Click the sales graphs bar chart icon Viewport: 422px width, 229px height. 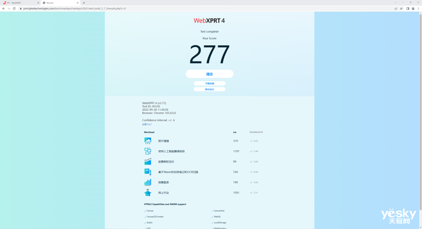148,182
